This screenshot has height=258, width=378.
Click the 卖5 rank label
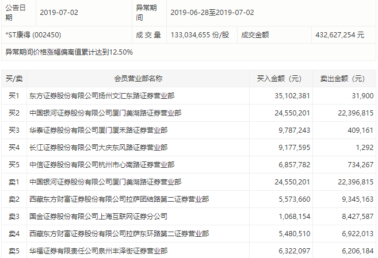click(14, 251)
